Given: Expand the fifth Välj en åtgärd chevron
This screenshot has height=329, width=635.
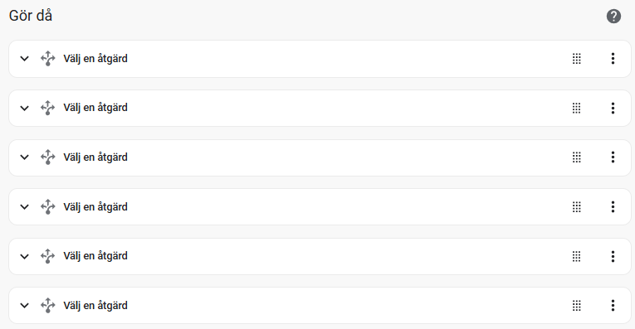Looking at the screenshot, I should pos(25,256).
